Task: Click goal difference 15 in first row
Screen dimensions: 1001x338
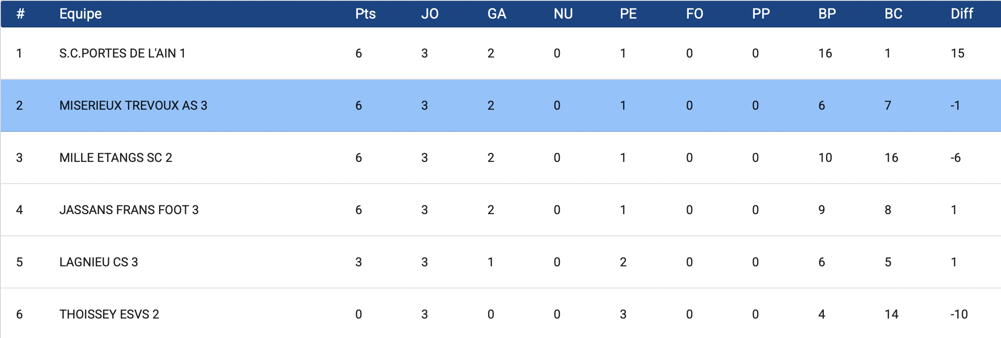Action: pos(957,53)
